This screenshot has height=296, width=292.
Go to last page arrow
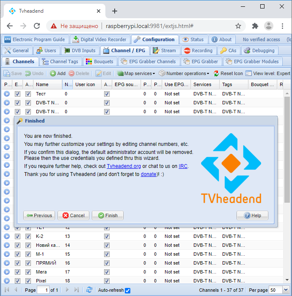pos(77,290)
